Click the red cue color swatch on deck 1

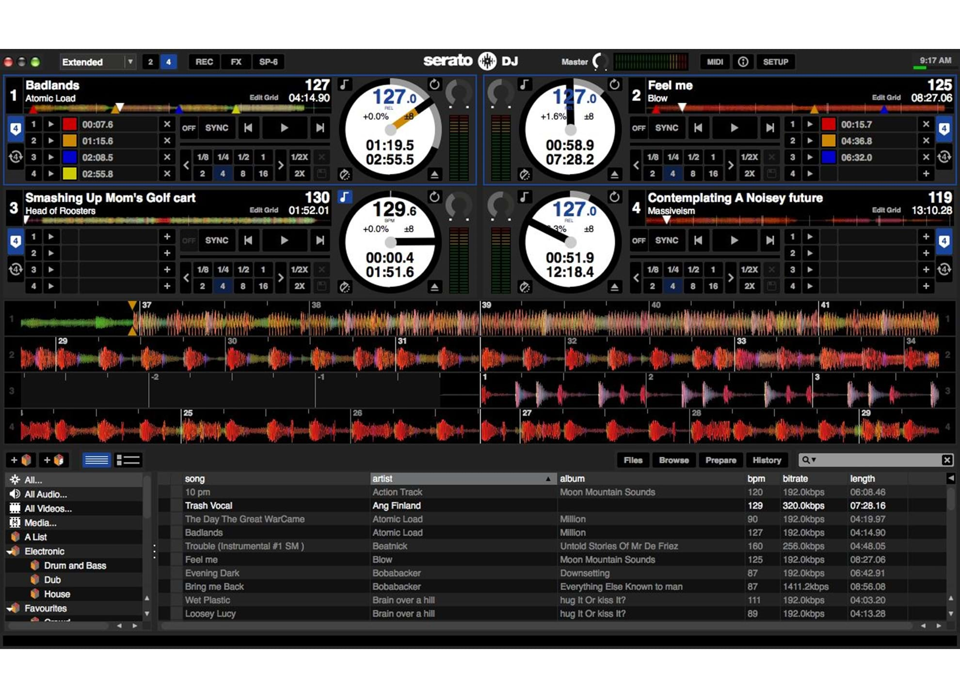70,124
